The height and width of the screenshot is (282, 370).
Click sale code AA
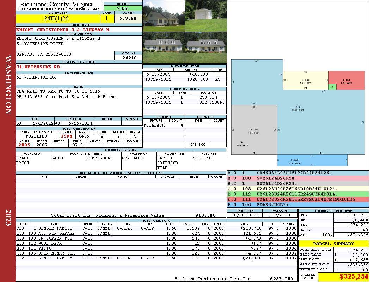point(217,79)
